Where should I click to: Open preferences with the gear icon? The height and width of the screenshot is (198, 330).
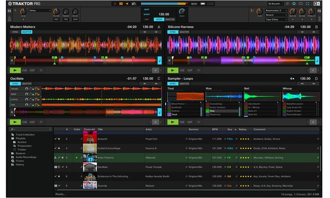tap(294, 4)
